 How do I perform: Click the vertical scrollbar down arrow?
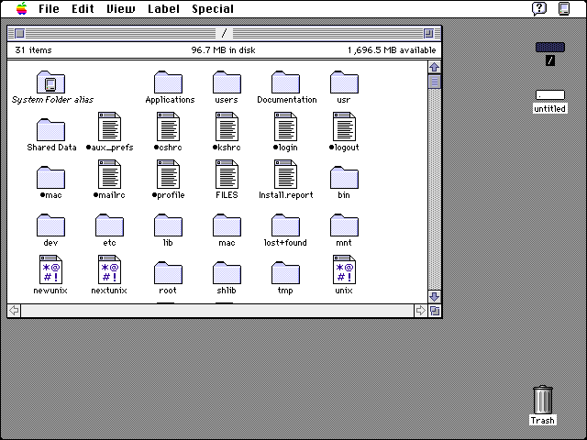coord(435,297)
